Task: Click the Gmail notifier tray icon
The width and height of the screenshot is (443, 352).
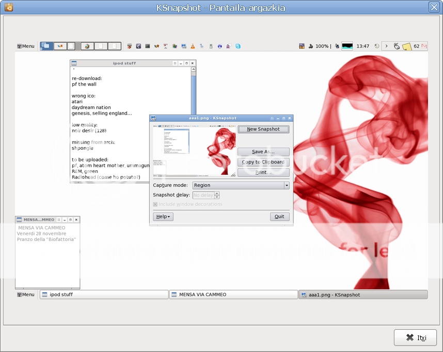Action: click(x=424, y=46)
